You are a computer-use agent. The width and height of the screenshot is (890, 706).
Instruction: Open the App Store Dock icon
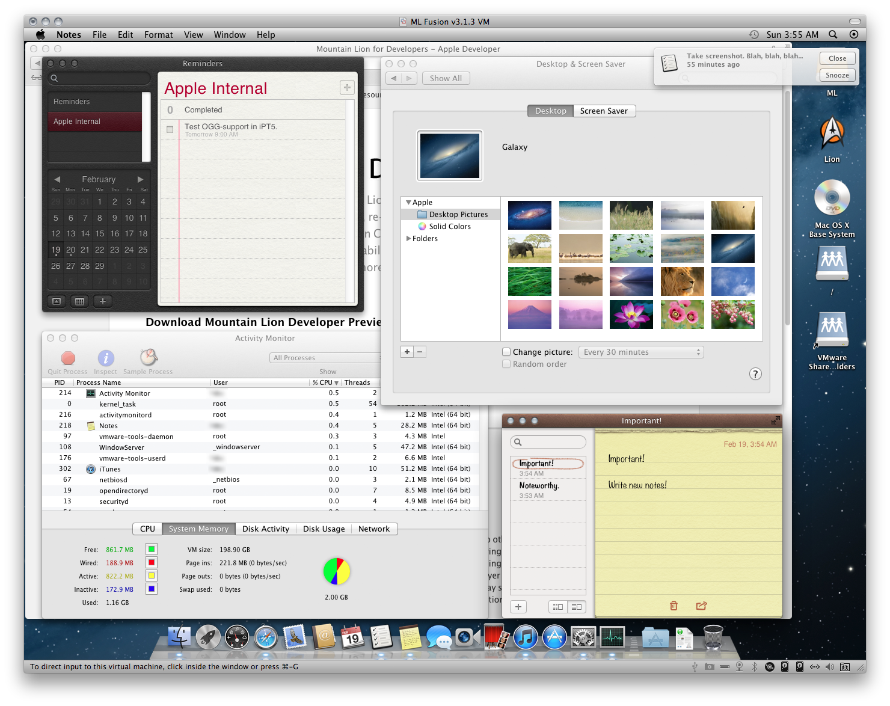coord(554,637)
